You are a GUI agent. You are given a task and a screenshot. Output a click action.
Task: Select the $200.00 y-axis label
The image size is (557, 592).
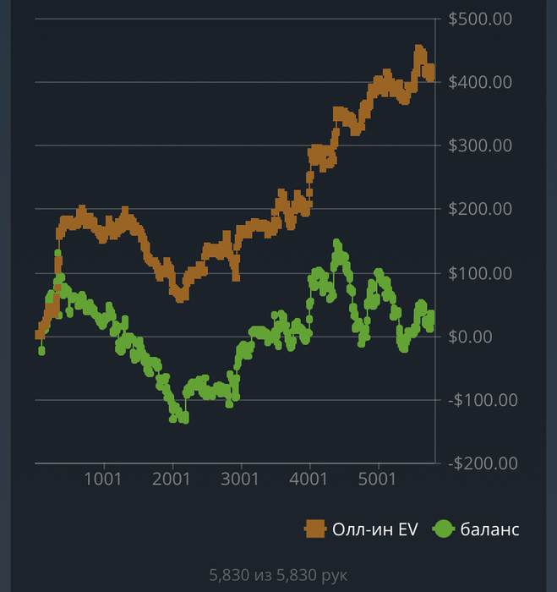(x=481, y=209)
